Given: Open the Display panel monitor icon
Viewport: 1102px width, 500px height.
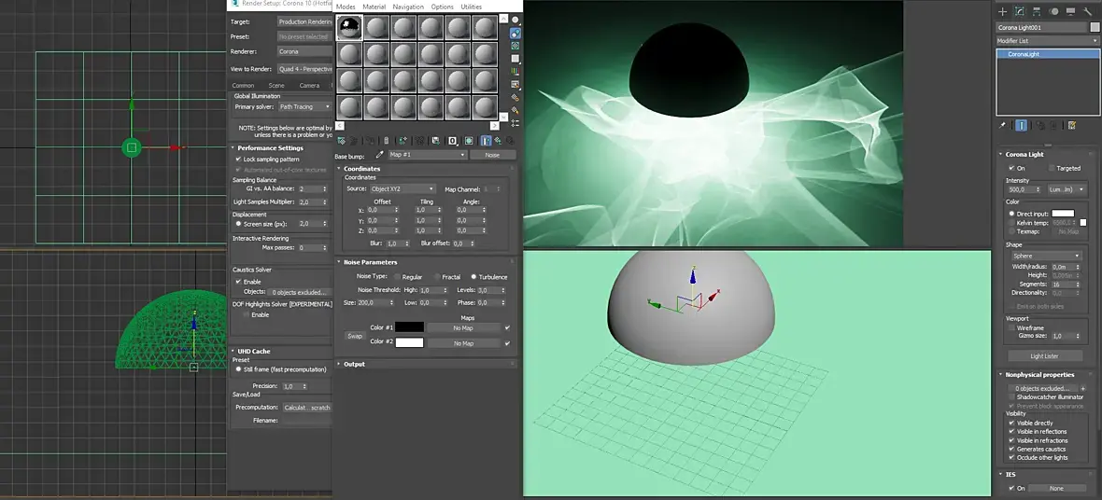Looking at the screenshot, I should tap(1070, 12).
